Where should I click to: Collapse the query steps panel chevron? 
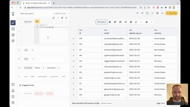click(x=69, y=14)
